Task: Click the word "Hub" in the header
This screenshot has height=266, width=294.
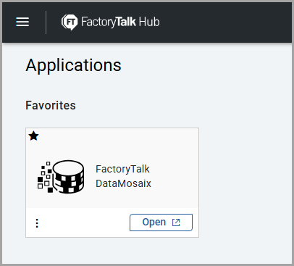Action: point(149,22)
